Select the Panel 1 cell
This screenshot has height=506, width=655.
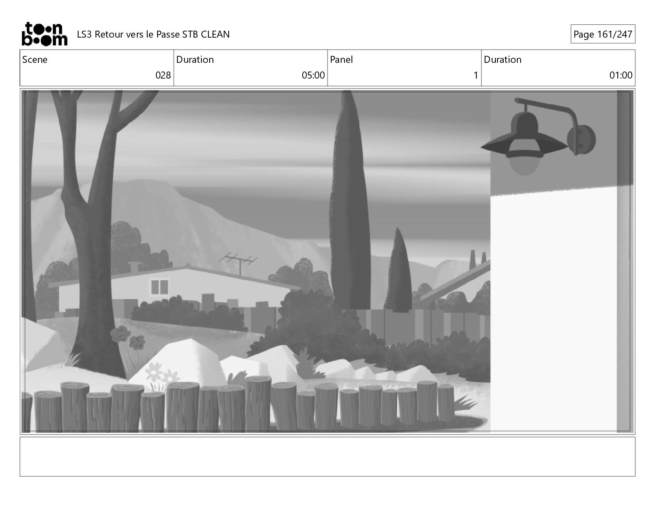(404, 68)
